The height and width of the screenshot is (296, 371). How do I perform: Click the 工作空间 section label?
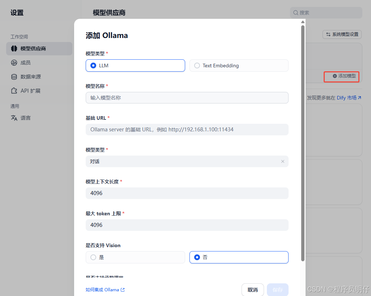(x=19, y=37)
